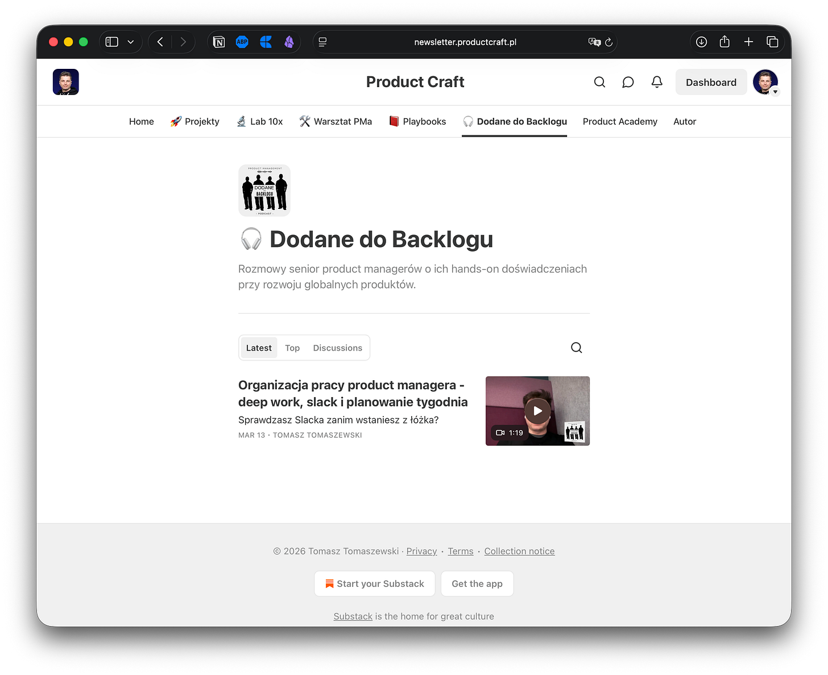Play the video thumbnail of the post

pyautogui.click(x=537, y=411)
